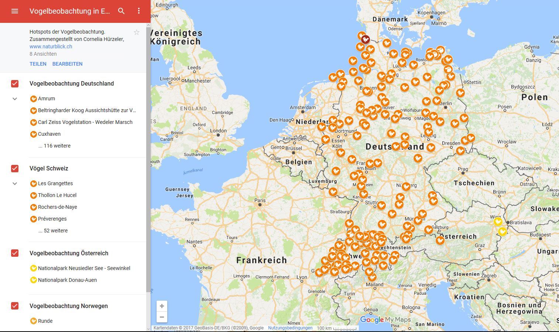Zoom in with the plus button
The width and height of the screenshot is (559, 332).
pyautogui.click(x=162, y=306)
